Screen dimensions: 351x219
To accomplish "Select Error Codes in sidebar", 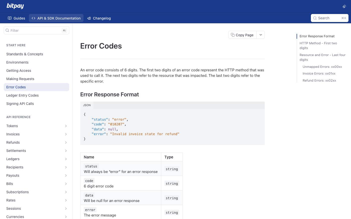I will click(36, 87).
